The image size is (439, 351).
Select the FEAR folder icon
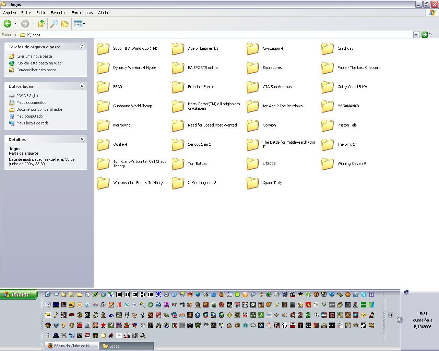pos(103,87)
